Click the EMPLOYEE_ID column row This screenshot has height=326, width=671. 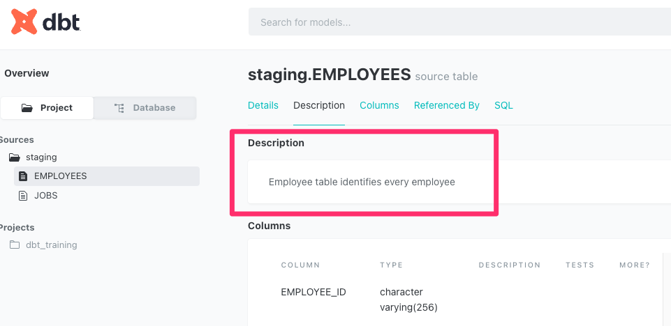point(314,292)
